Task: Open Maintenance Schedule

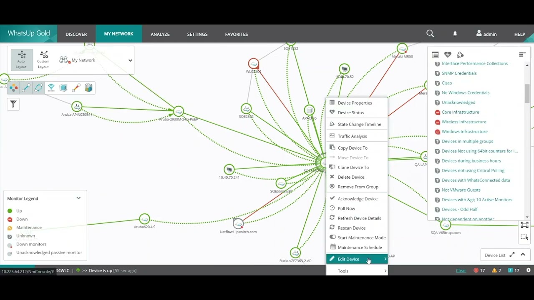Action: (x=357, y=247)
